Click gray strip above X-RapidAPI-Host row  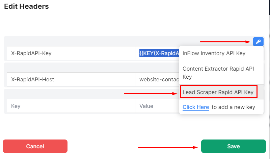click(91, 68)
